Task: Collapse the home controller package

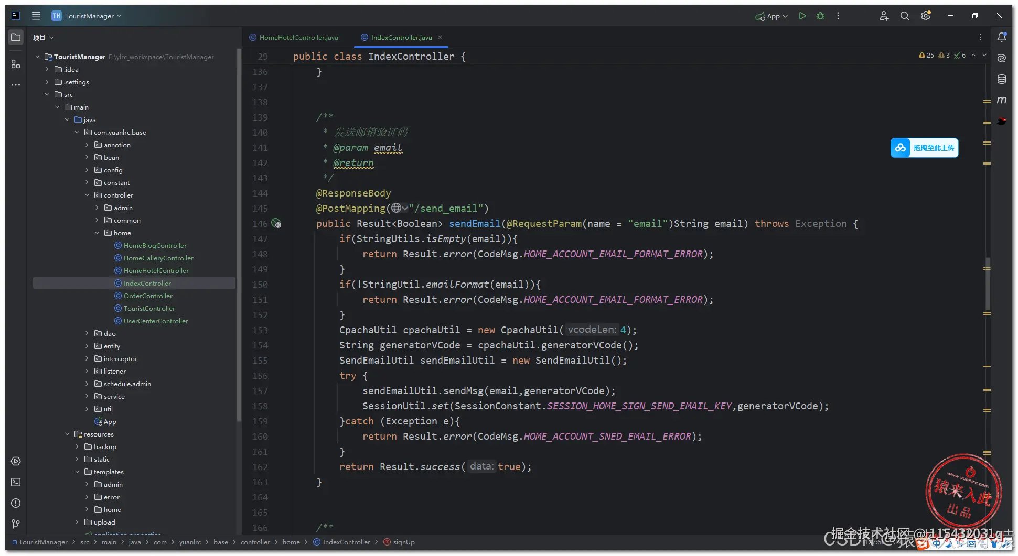Action: tap(97, 233)
